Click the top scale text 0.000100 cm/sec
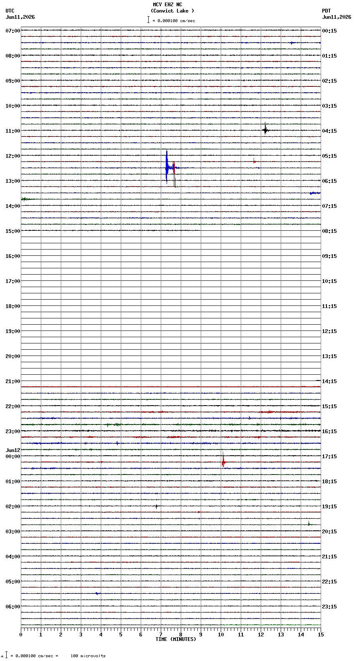 tap(176, 20)
